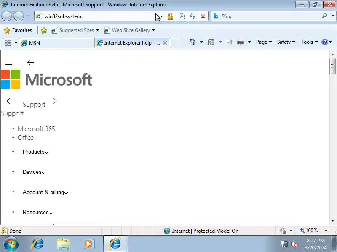Click the back arrow on the page
Image resolution: width=337 pixels, height=252 pixels.
30,62
